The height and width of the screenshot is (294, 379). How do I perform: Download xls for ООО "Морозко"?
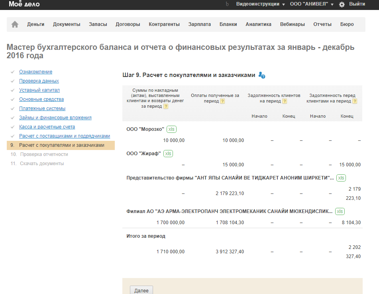click(171, 129)
